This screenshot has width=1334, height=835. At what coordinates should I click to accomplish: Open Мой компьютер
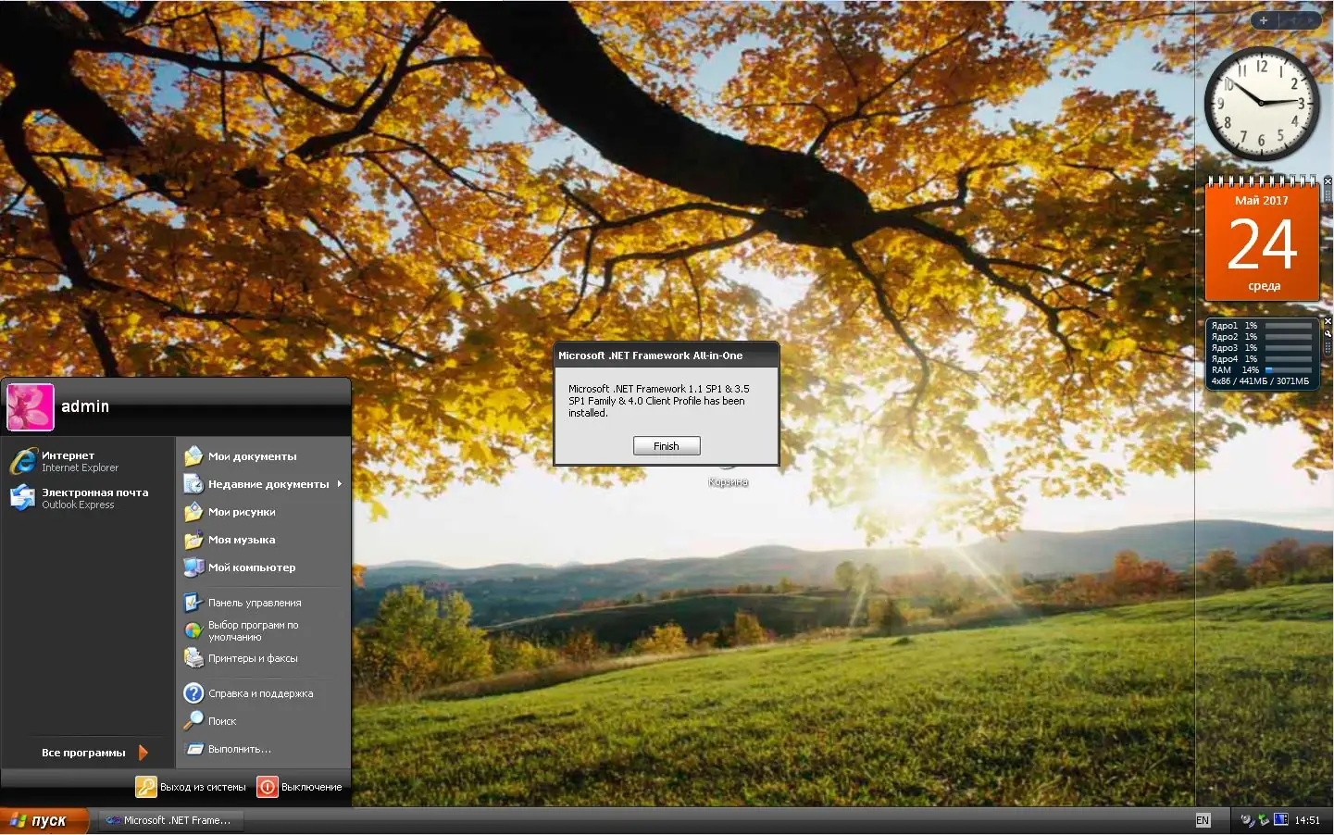[x=252, y=567]
